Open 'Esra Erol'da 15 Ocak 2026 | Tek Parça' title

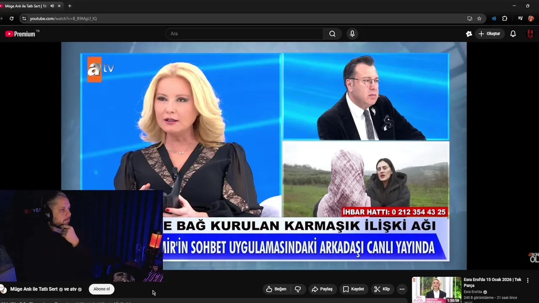tap(492, 282)
